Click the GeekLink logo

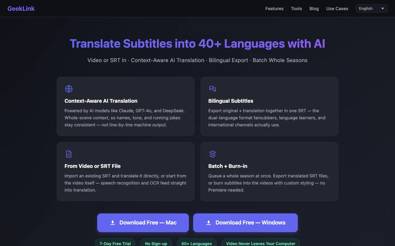21,9
